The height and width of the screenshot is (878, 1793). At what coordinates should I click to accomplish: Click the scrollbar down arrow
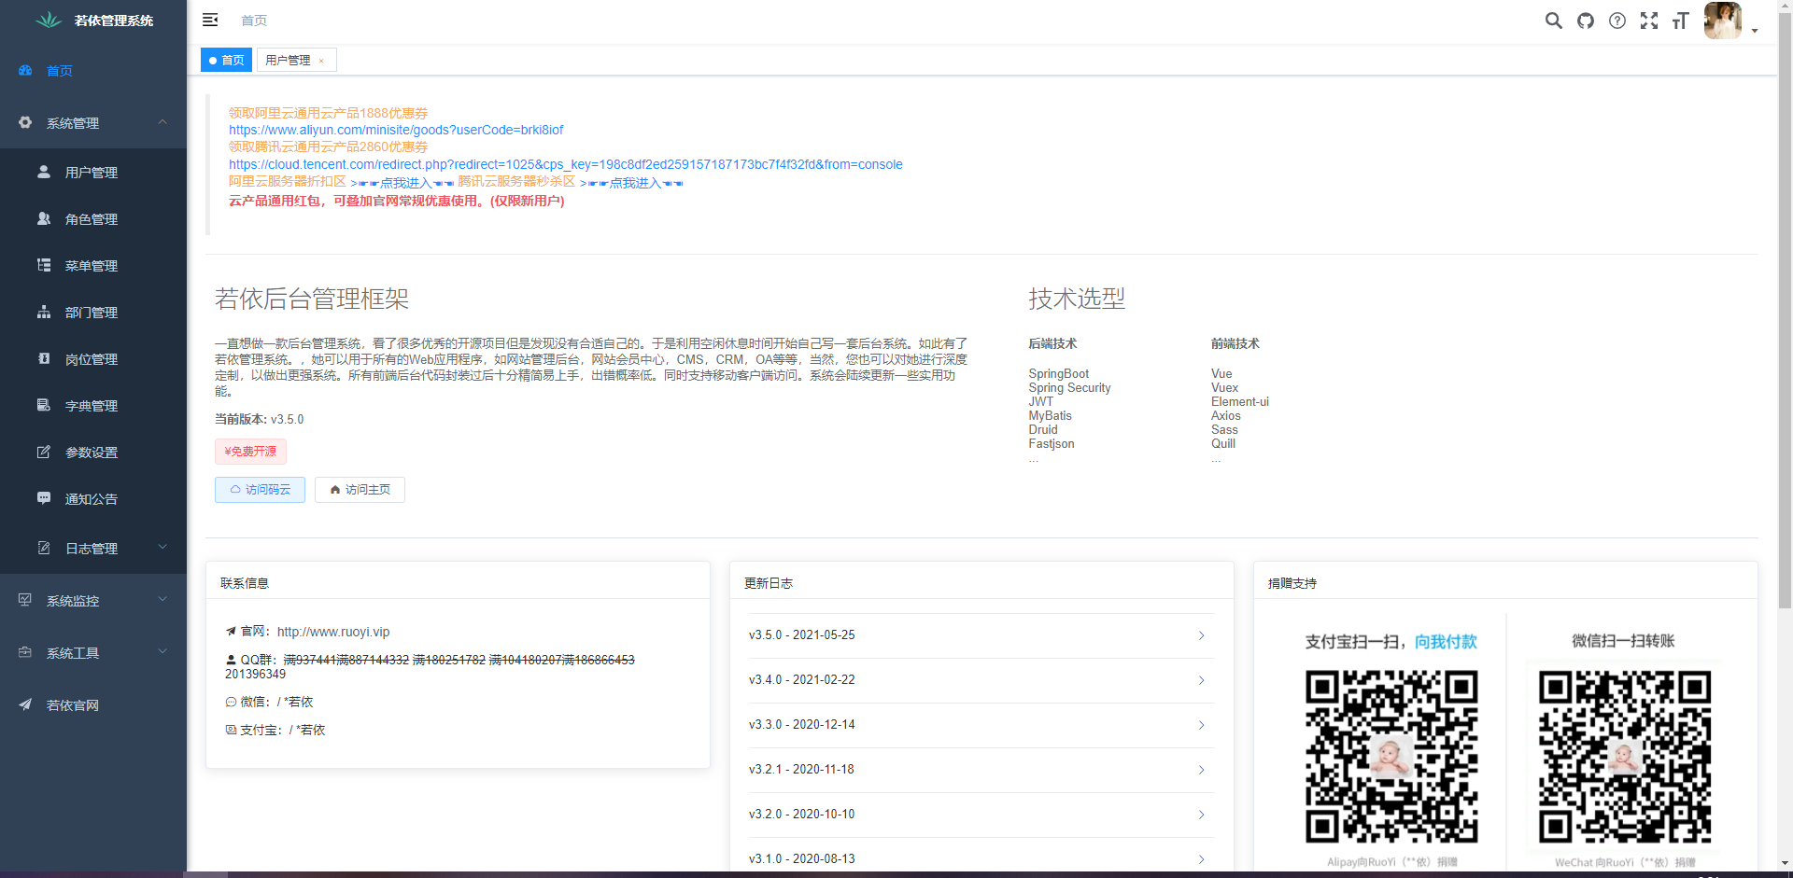(x=1785, y=864)
